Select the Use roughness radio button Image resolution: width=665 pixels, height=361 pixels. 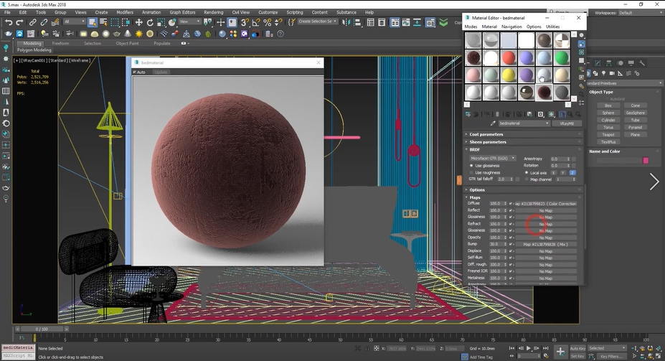(x=471, y=173)
